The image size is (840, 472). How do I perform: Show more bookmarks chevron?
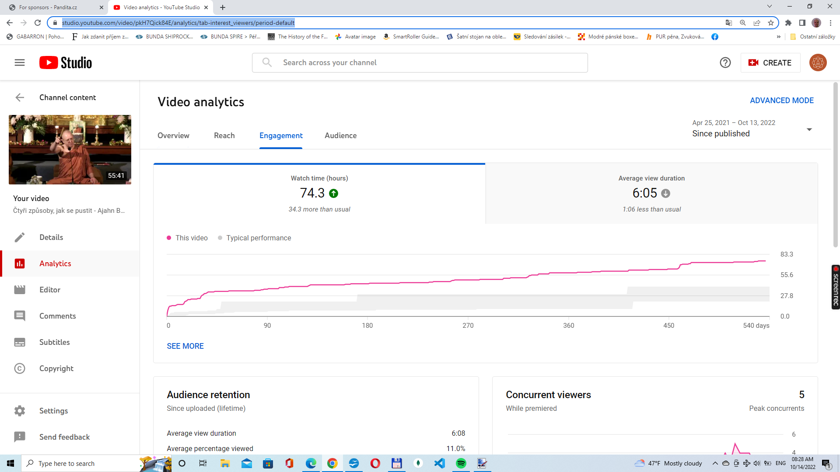[779, 37]
